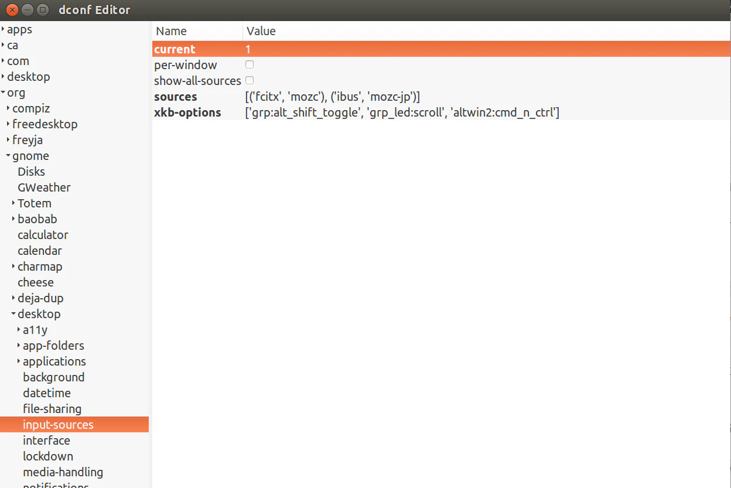Select the baobab tree label
This screenshot has height=488, width=731.
[x=37, y=219]
